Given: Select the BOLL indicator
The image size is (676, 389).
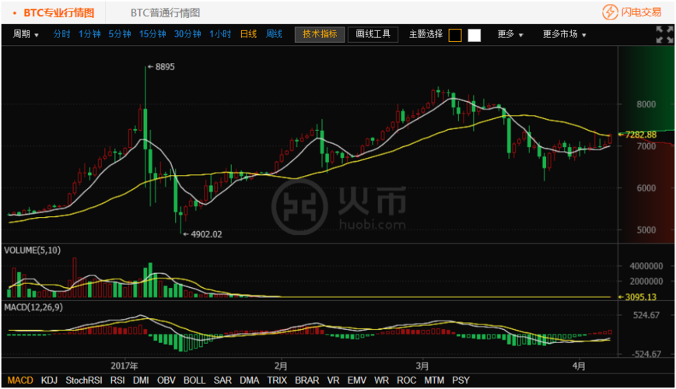Looking at the screenshot, I should (194, 380).
